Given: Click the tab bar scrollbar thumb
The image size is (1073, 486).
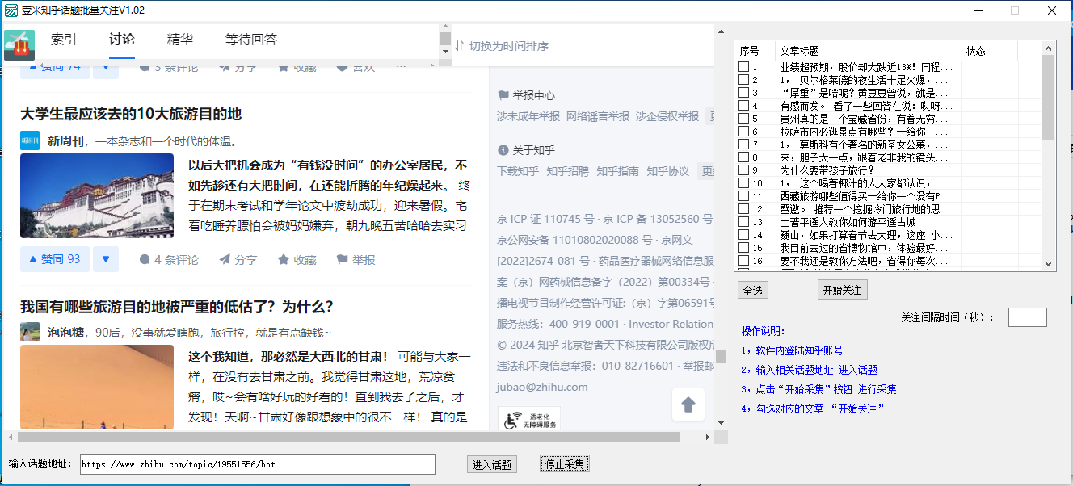Looking at the screenshot, I should coord(445,40).
